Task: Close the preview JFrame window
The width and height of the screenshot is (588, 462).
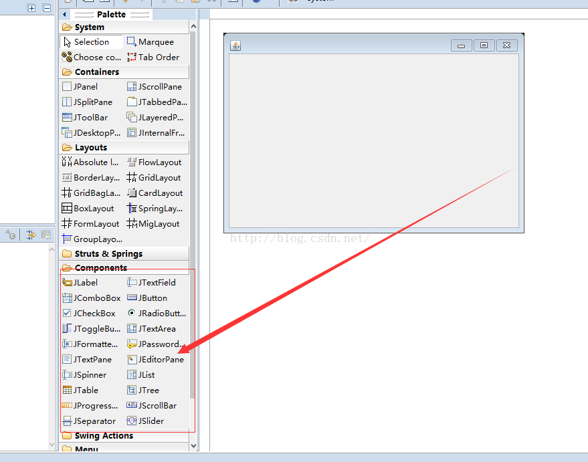Action: coord(507,45)
